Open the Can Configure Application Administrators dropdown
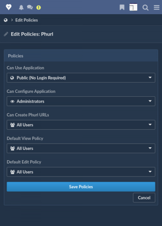Viewport: 162px width, 226px height. point(81,101)
